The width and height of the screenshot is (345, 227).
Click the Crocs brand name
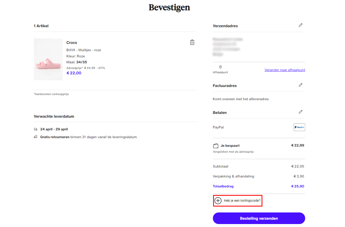[72, 43]
